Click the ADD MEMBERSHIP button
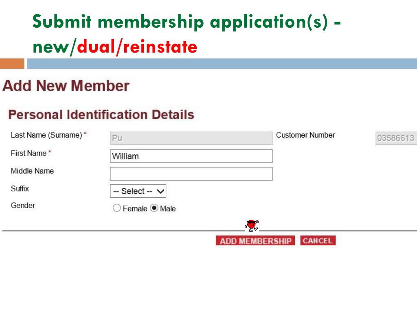This screenshot has height=313, width=417. [x=255, y=240]
